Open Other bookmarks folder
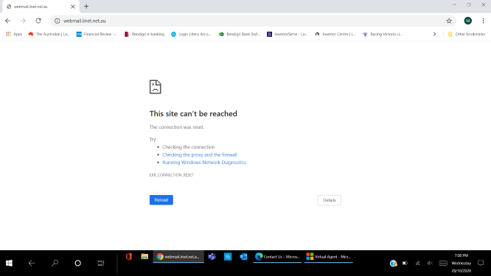The height and width of the screenshot is (276, 491). click(x=467, y=34)
